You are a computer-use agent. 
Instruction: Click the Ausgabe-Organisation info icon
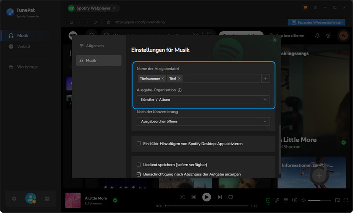[x=180, y=90]
